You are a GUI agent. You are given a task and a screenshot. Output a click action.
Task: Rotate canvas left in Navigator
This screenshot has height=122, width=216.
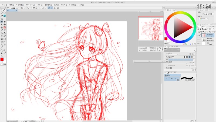tap(153, 50)
